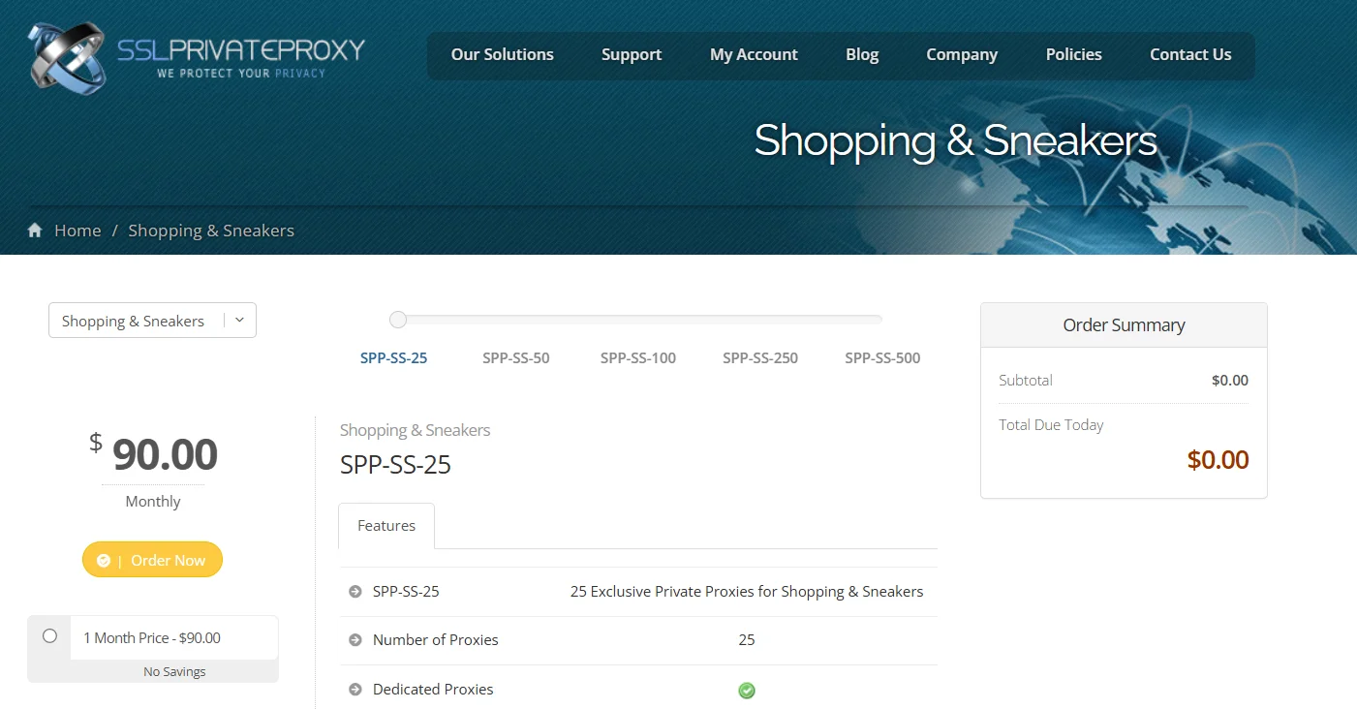Open the Company menu
This screenshot has height=709, width=1357.
point(962,55)
